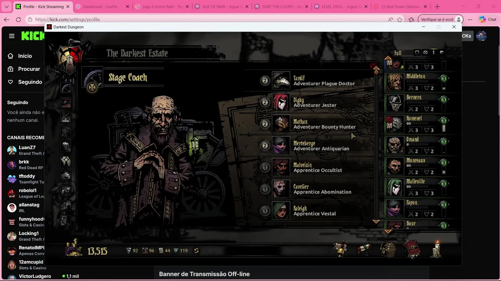Select Omand in the hero roster

(x=417, y=145)
